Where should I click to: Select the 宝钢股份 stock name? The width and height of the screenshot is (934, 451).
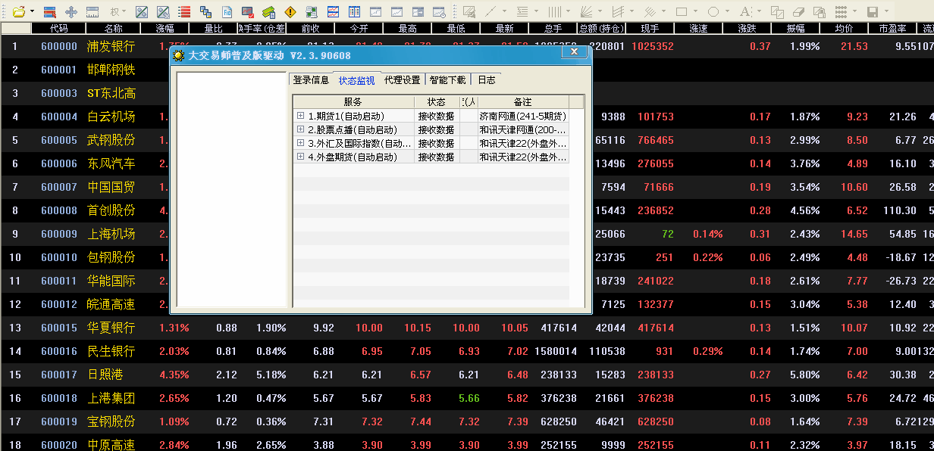(111, 421)
